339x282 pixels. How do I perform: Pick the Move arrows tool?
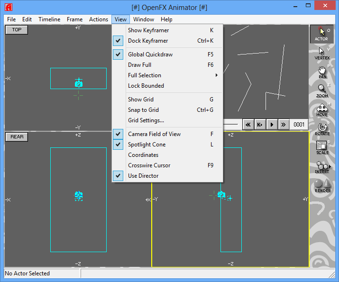(322, 110)
